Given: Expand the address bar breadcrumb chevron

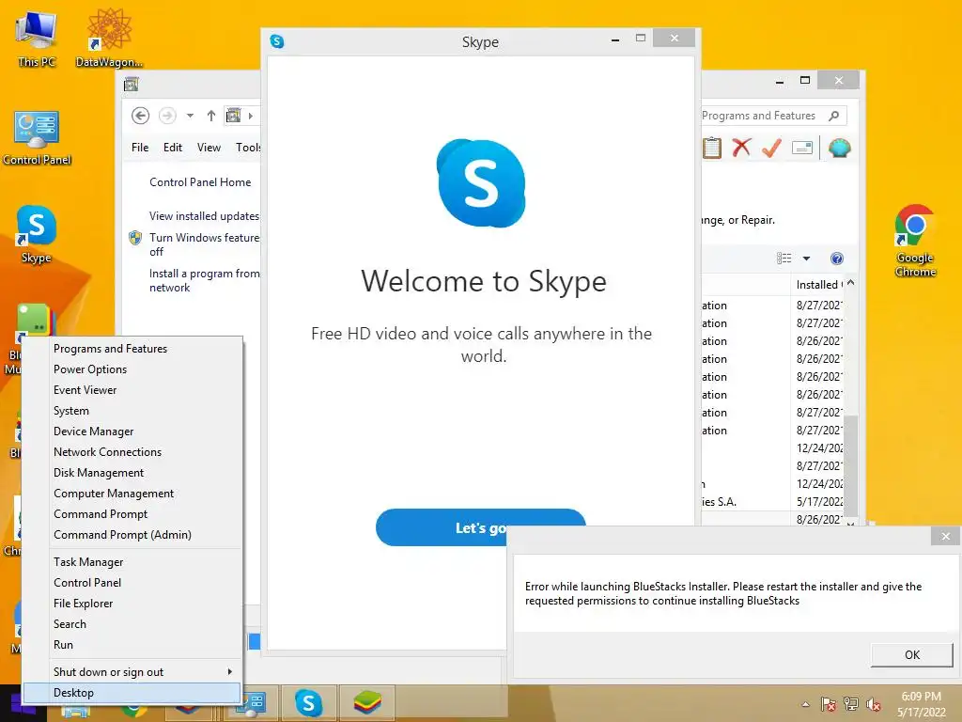Looking at the screenshot, I should point(250,116).
